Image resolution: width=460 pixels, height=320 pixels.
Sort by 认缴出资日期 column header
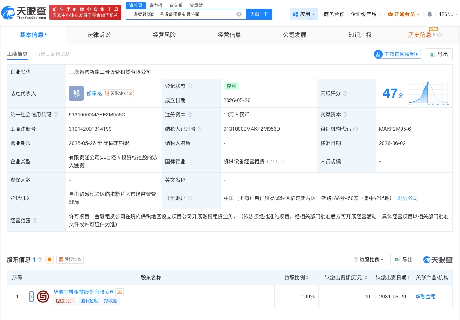(x=393, y=278)
